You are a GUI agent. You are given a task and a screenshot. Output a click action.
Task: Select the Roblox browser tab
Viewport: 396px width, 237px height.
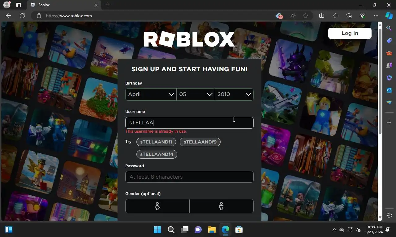point(64,5)
